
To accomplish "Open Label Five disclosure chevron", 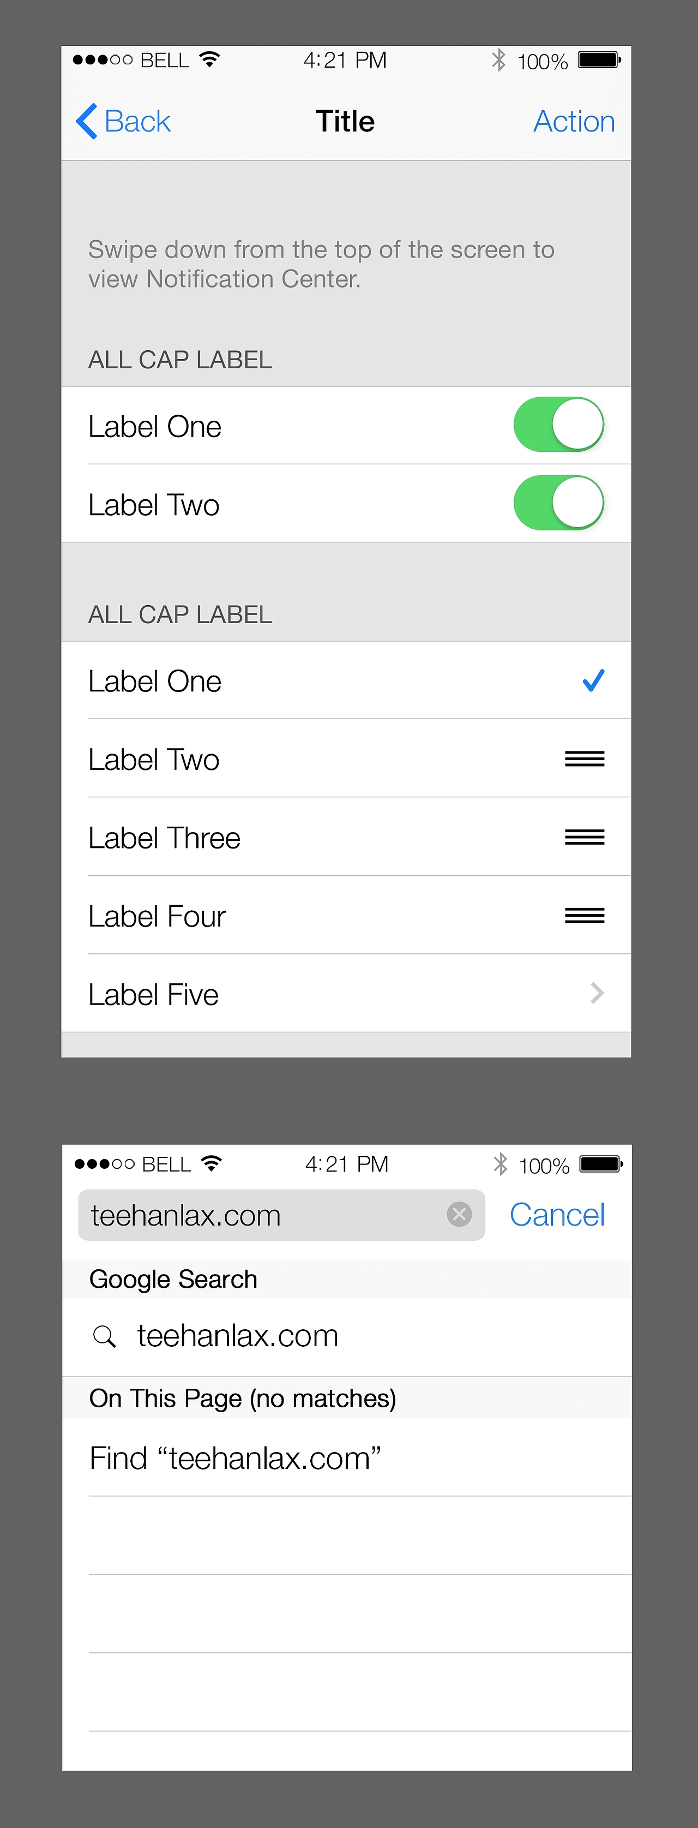I will pyautogui.click(x=597, y=994).
